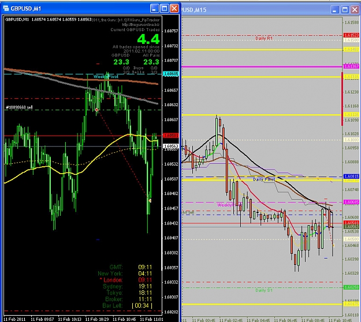The image size is (361, 322).
Task: Close the M15 chart window
Action: [x=355, y=10]
